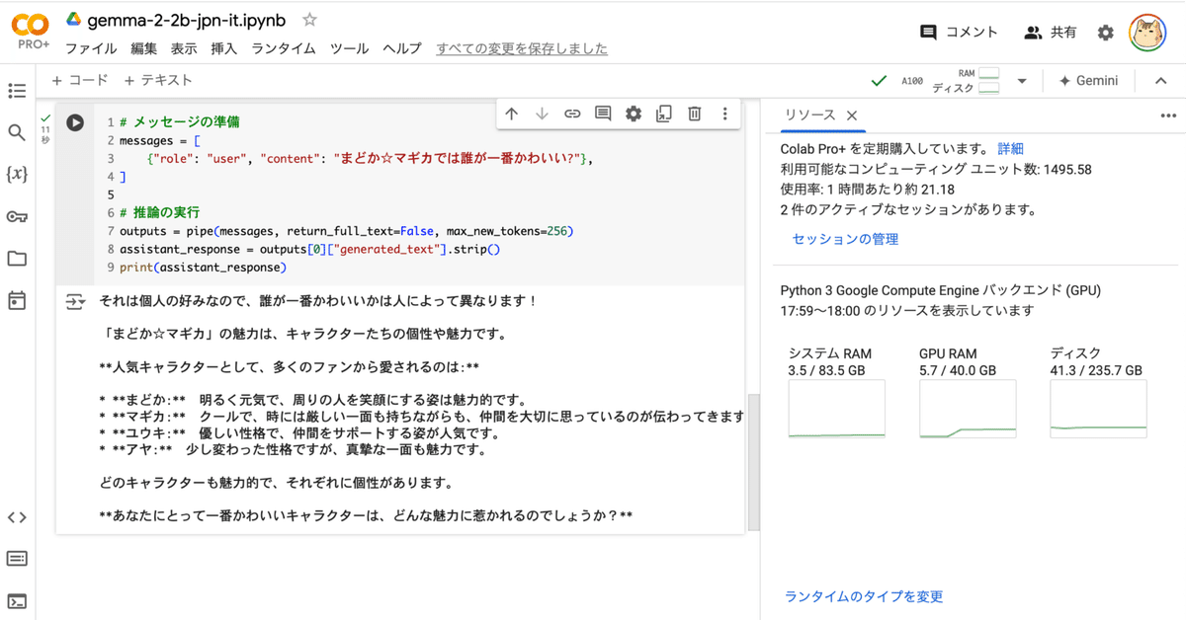Open the ランタイム menu
The image size is (1186, 620).
coord(283,47)
